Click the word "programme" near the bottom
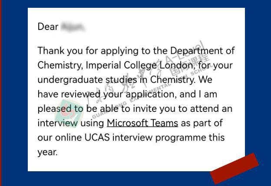The height and width of the screenshot is (186, 271). point(180,138)
